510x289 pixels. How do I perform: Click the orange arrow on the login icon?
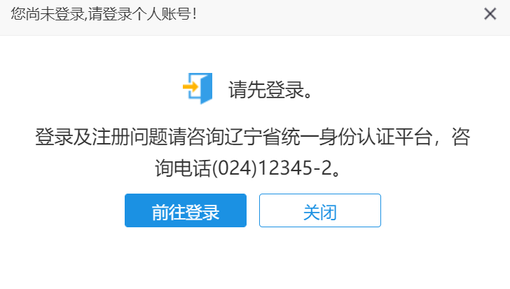click(x=191, y=87)
